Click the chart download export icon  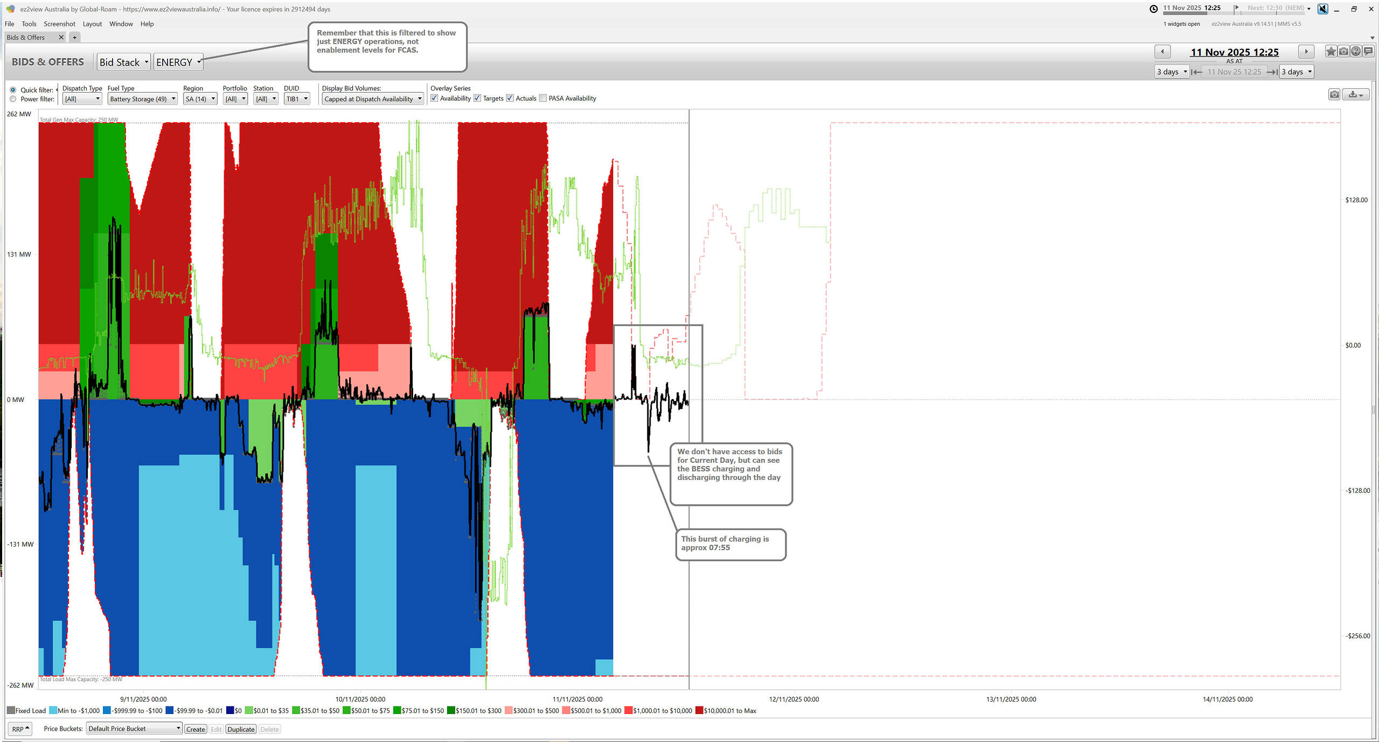click(1356, 95)
